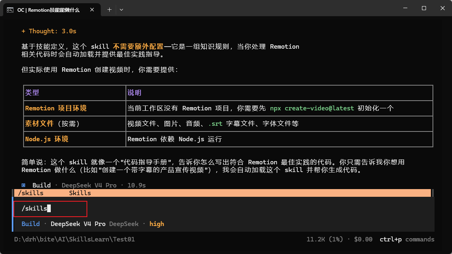The height and width of the screenshot is (254, 452).
Task: Select the OC | Remotion tab
Action: pyautogui.click(x=52, y=10)
